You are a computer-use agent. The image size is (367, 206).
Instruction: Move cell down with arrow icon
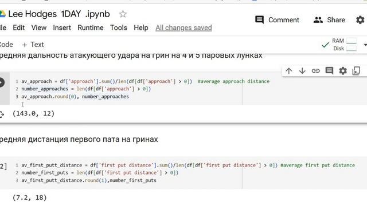click(302, 71)
